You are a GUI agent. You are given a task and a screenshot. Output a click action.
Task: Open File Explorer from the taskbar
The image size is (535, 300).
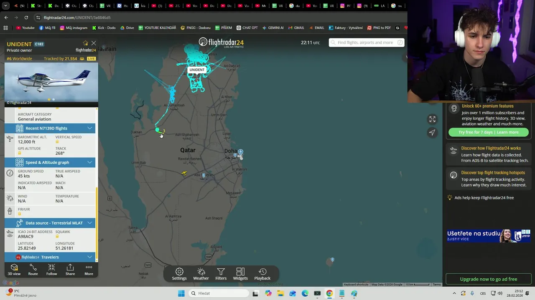point(280,293)
